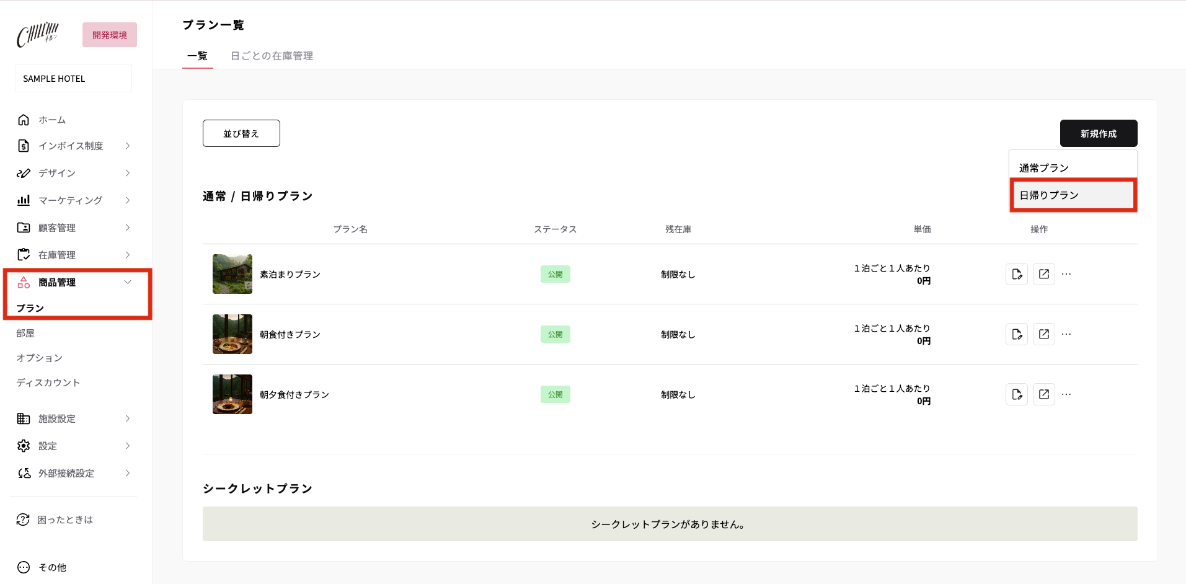Click the 朝食付きプラン thumbnail image
1186x584 pixels.
[232, 334]
